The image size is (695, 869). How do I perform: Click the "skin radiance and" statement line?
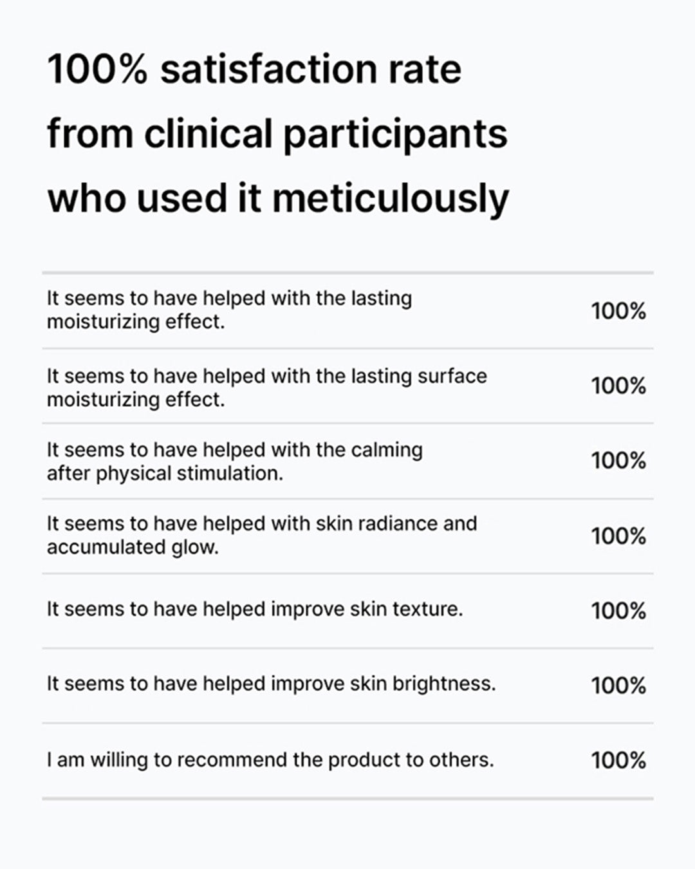point(261,523)
